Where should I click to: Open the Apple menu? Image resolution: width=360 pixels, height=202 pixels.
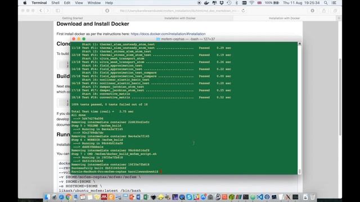25,3
